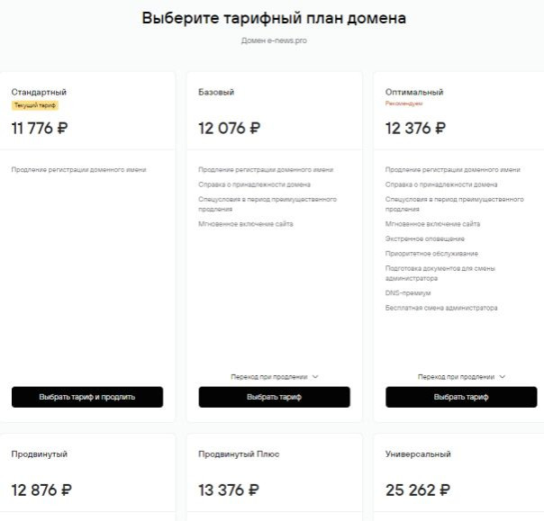Viewport: 544px width, 521px height.
Task: Click the red 'Рекомендуем' label
Action: coord(403,103)
